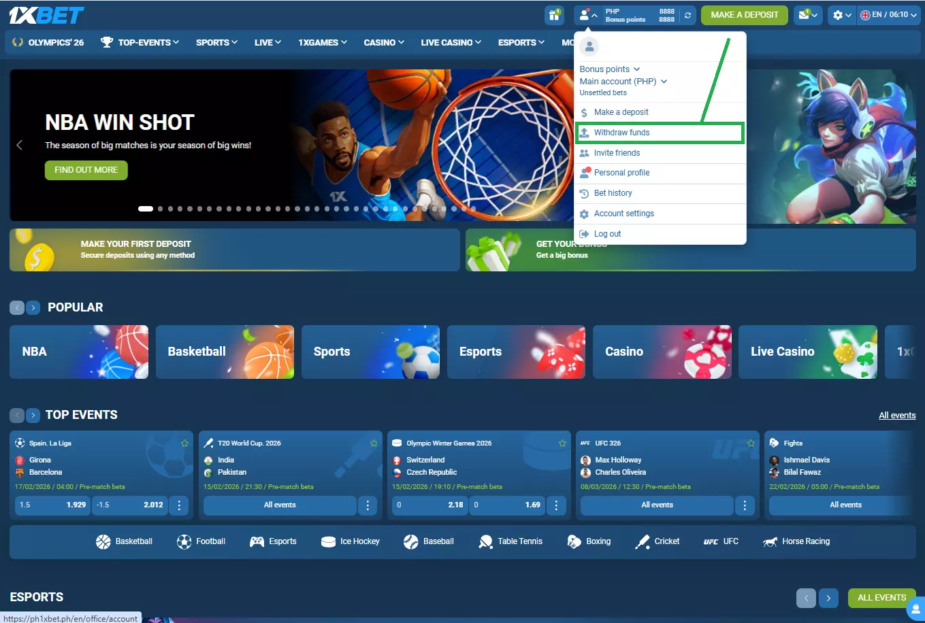Screen dimensions: 925x623
Task: Jump to the first banner carousel dot
Action: [x=146, y=209]
